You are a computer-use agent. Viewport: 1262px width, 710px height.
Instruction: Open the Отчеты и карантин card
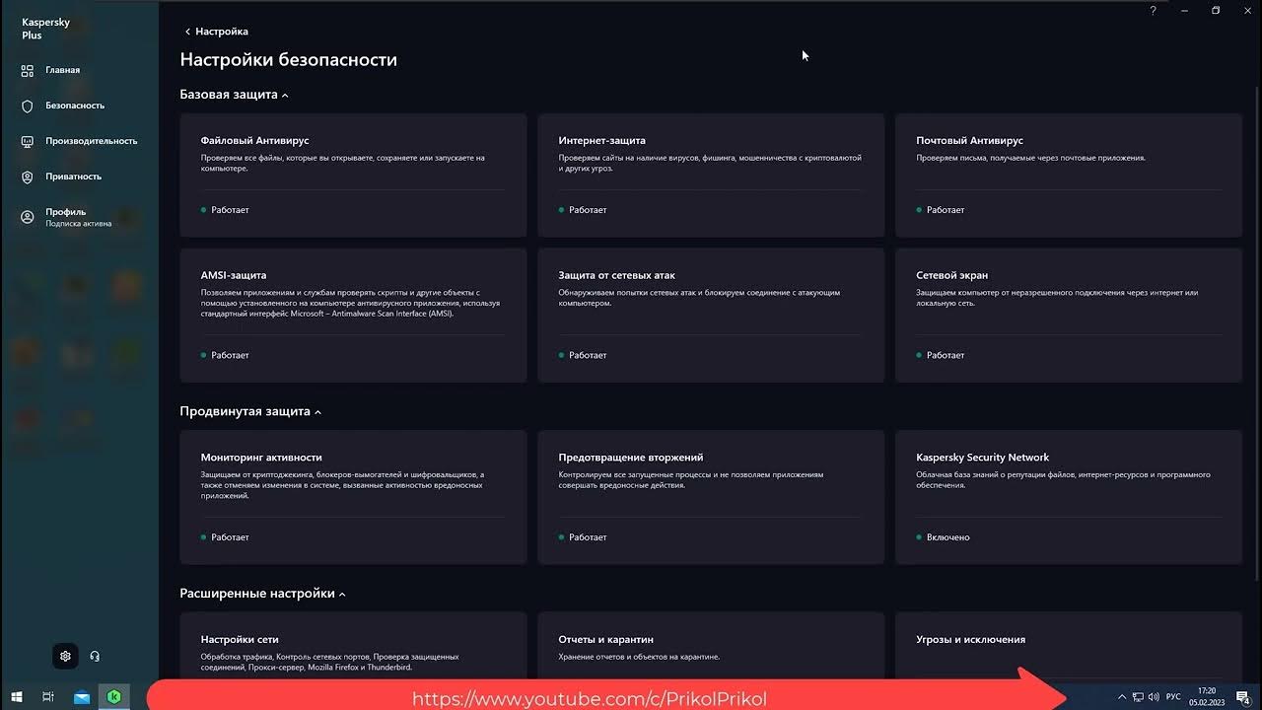711,647
